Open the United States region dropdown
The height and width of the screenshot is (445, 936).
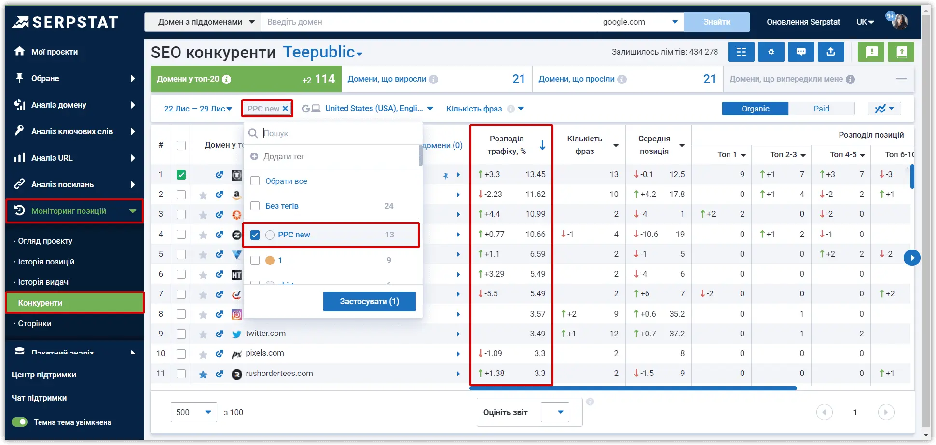tap(379, 109)
